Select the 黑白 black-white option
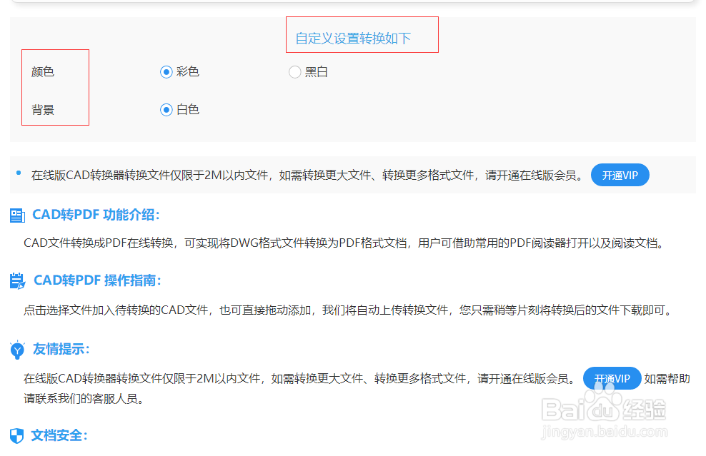 click(x=294, y=71)
